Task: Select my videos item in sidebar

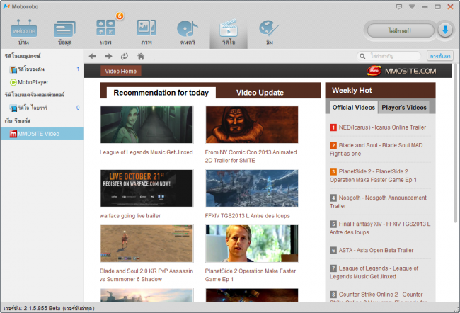Action: pos(42,69)
